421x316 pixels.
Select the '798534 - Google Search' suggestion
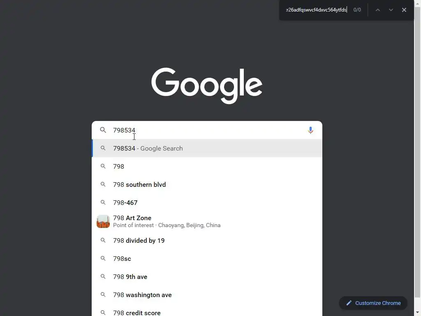click(x=207, y=148)
